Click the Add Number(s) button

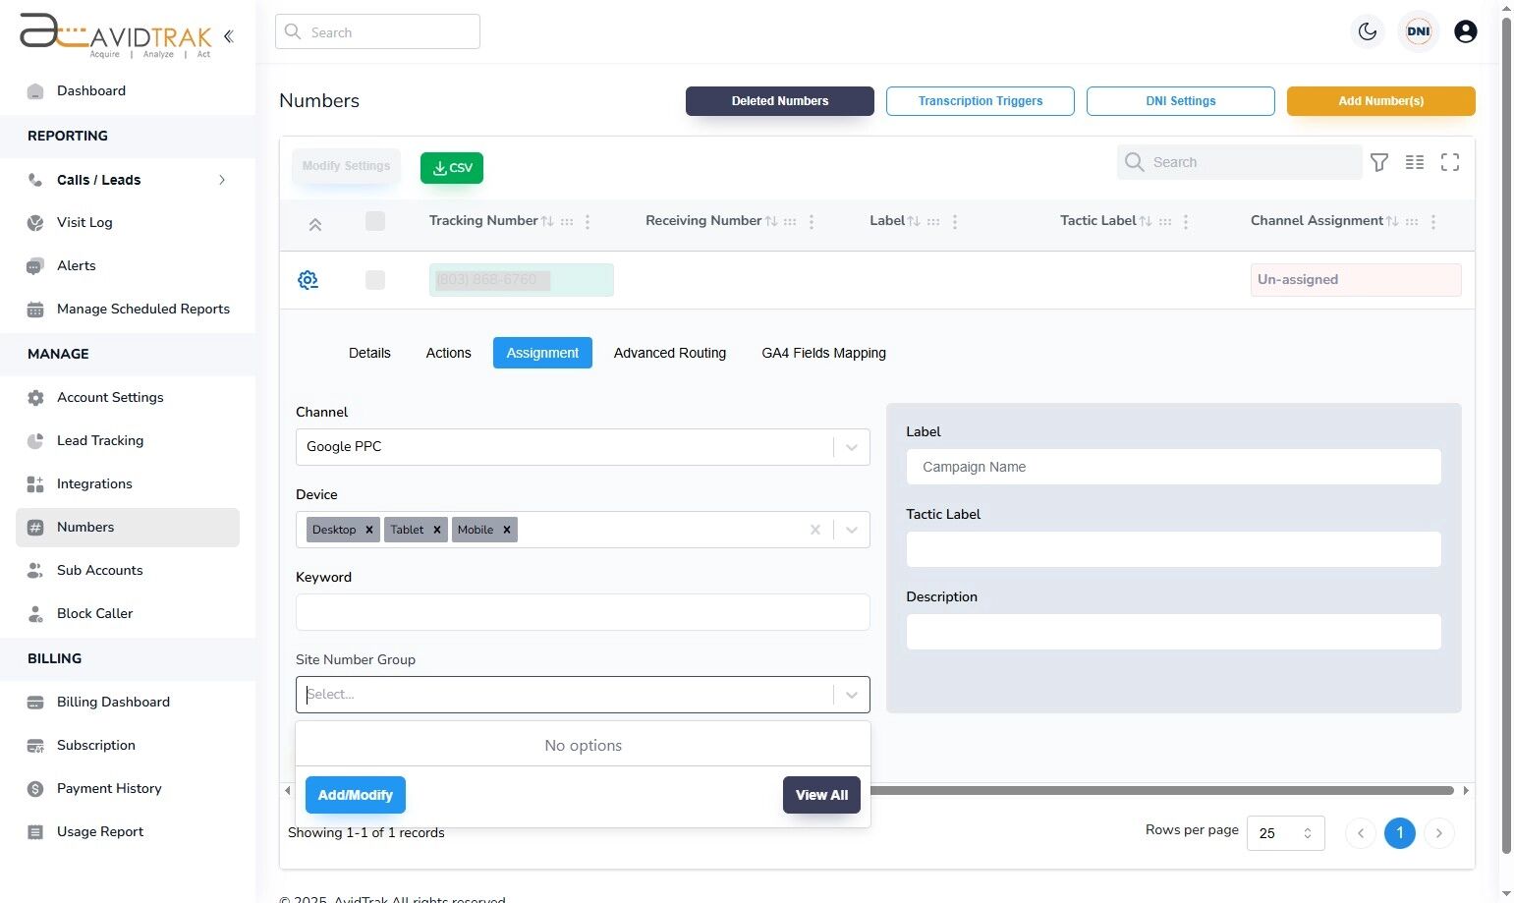1381,101
